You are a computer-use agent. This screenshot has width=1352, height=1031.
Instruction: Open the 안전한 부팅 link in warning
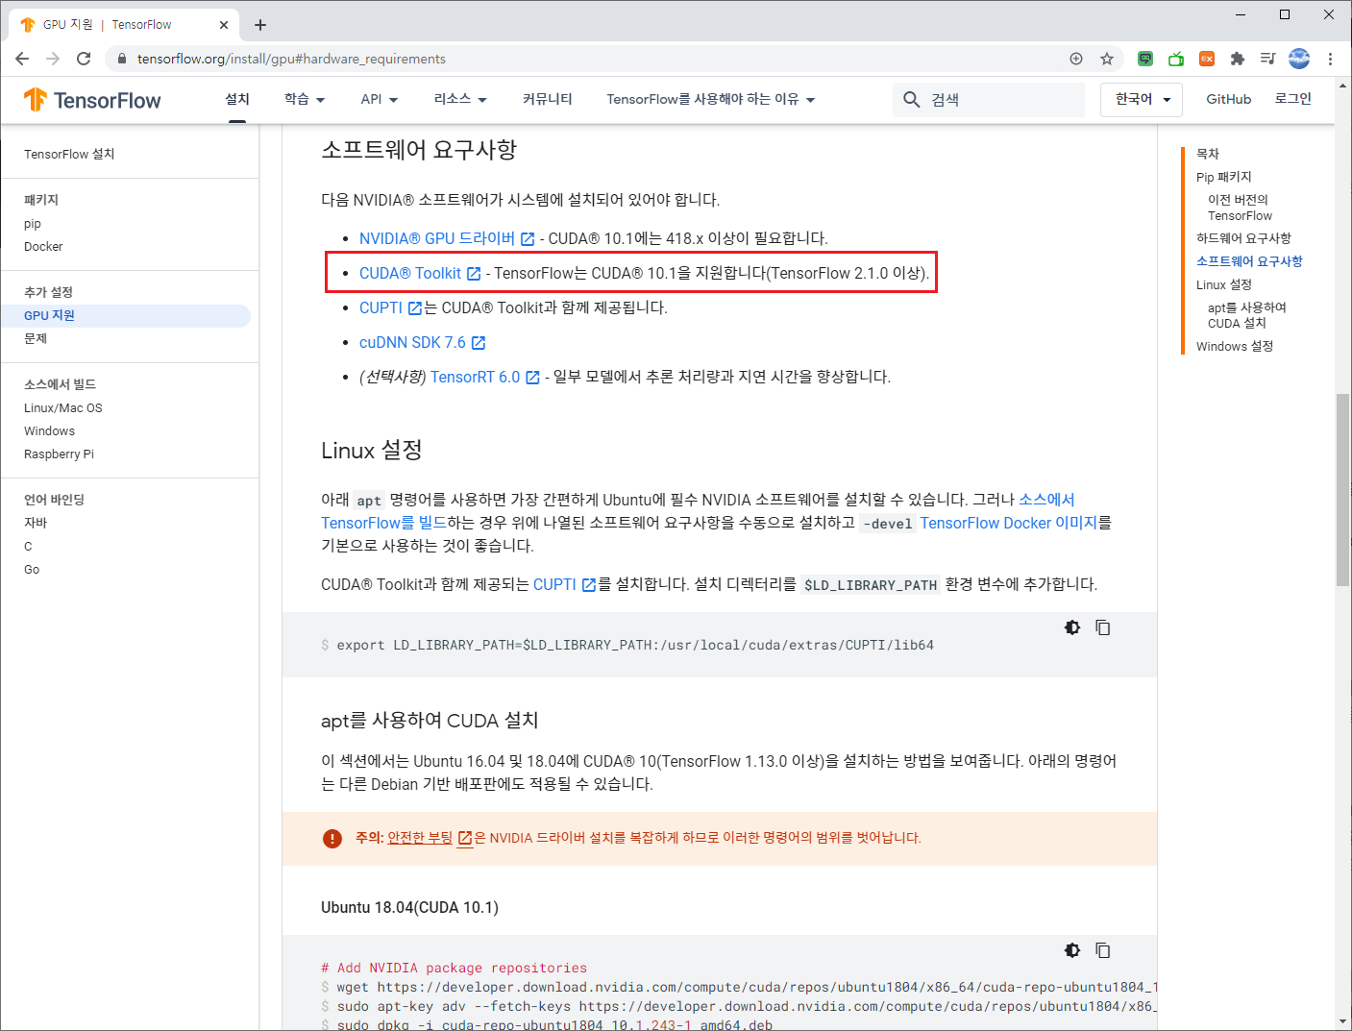[420, 838]
